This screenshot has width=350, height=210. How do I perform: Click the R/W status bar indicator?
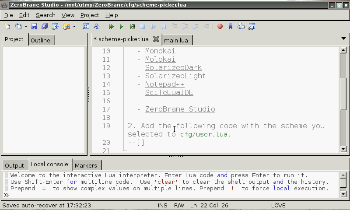coord(179,205)
